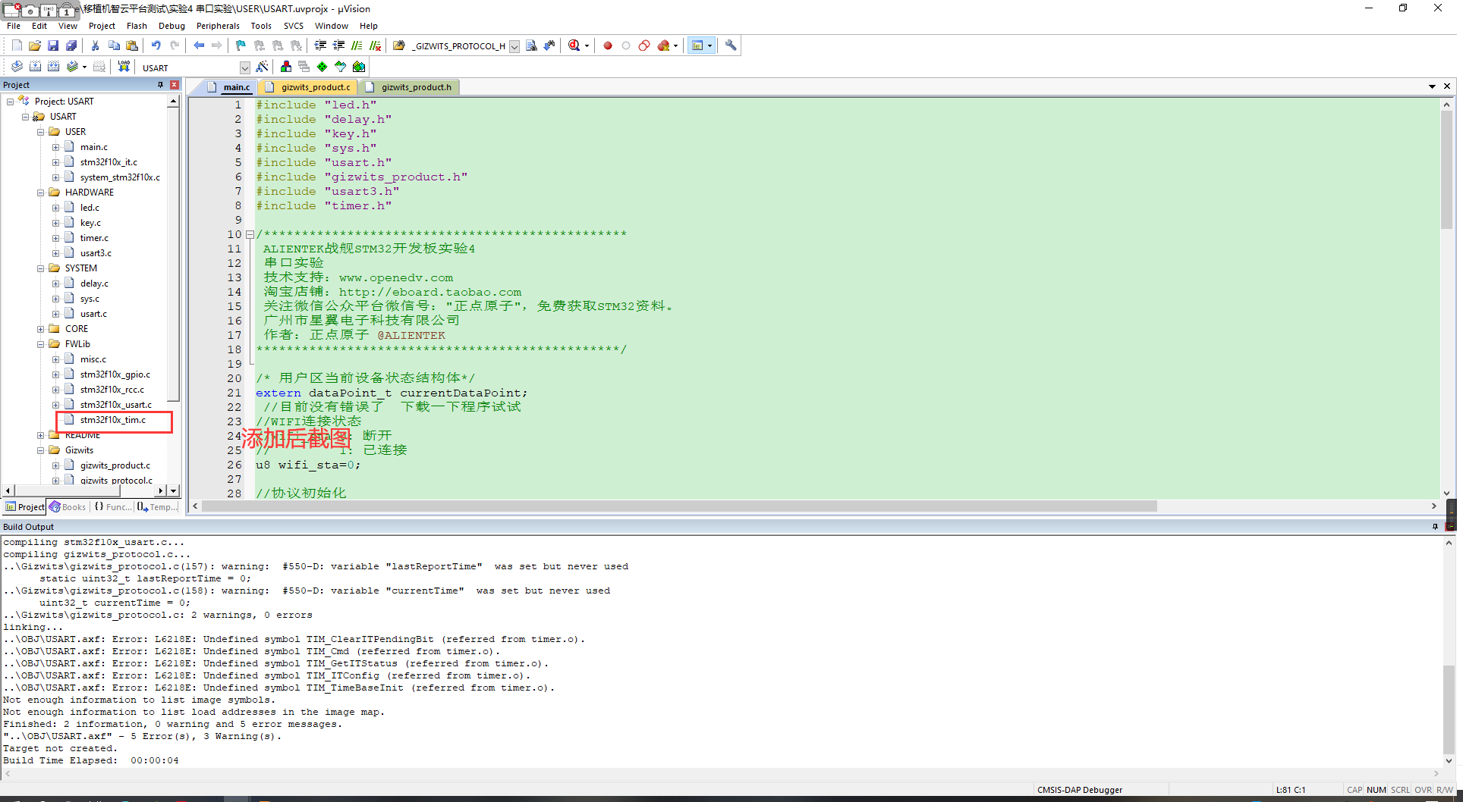Create a new file with New icon

click(17, 45)
